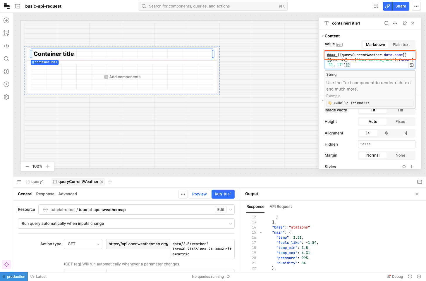Click the Share button

tap(401, 6)
